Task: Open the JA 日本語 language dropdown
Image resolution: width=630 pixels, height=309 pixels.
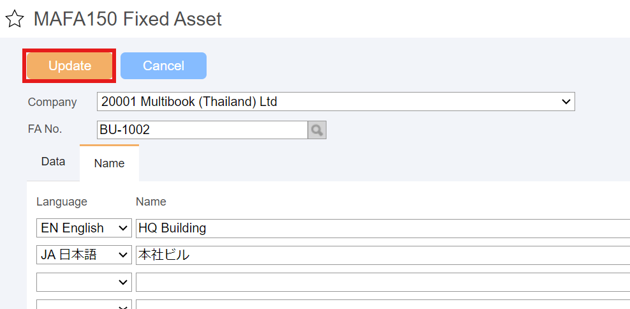Action: click(x=84, y=255)
